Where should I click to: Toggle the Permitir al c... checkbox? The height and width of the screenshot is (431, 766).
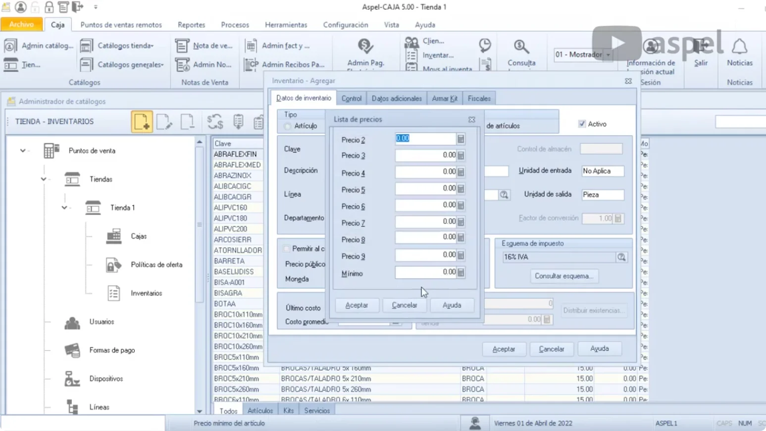(286, 249)
